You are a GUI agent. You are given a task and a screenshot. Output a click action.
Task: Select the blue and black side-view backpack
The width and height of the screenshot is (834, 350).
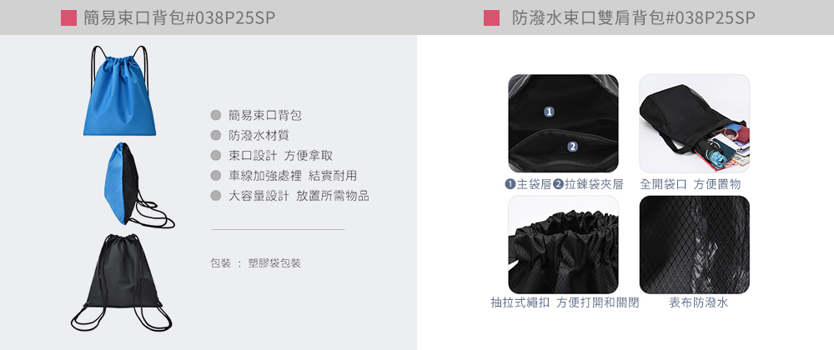[x=138, y=185]
